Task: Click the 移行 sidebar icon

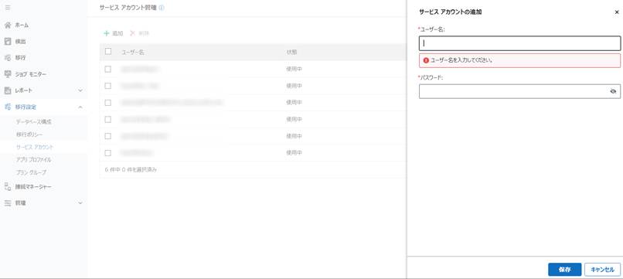Action: [x=8, y=58]
